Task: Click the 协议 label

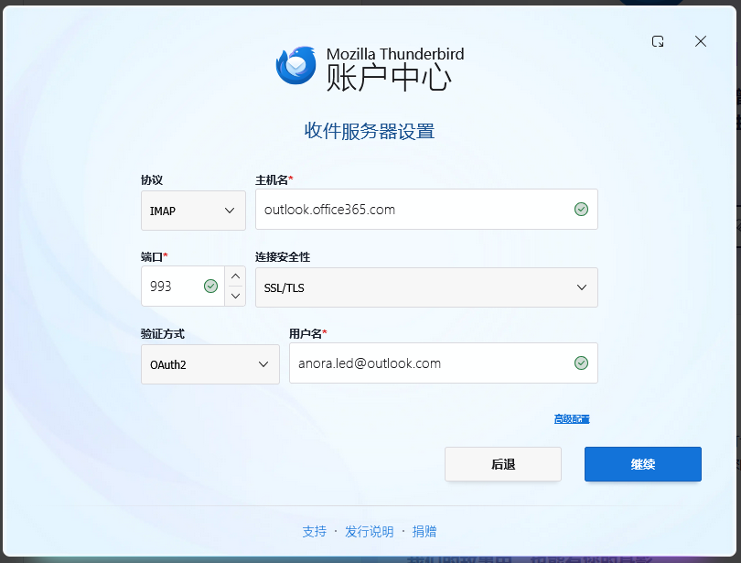Action: pos(152,180)
